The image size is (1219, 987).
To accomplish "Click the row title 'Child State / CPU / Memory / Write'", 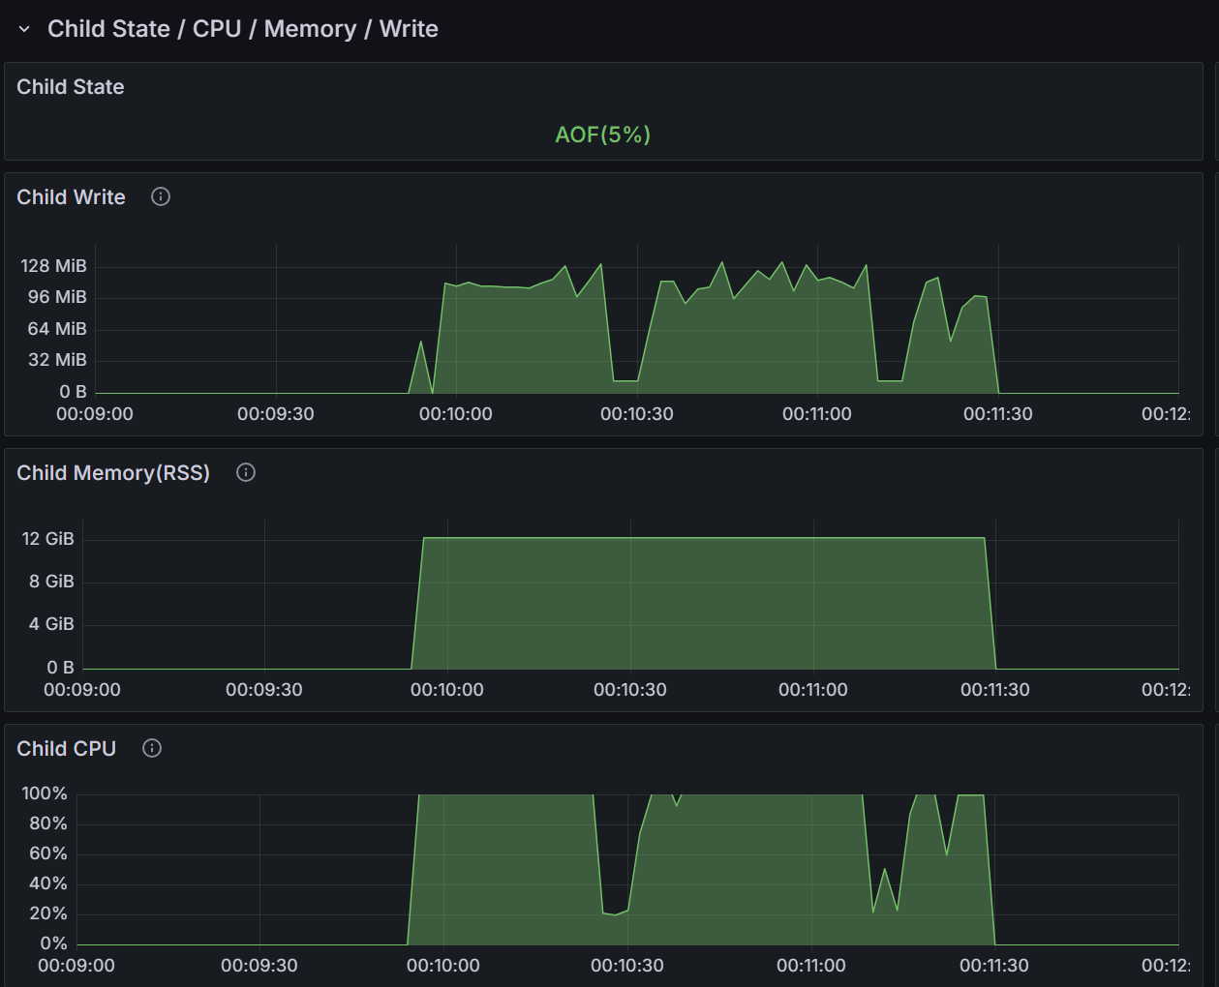I will point(242,29).
